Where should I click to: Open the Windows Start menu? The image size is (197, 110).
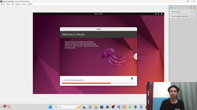click(50, 107)
